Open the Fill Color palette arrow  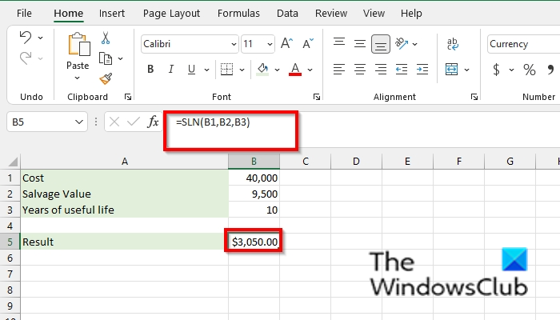(277, 70)
